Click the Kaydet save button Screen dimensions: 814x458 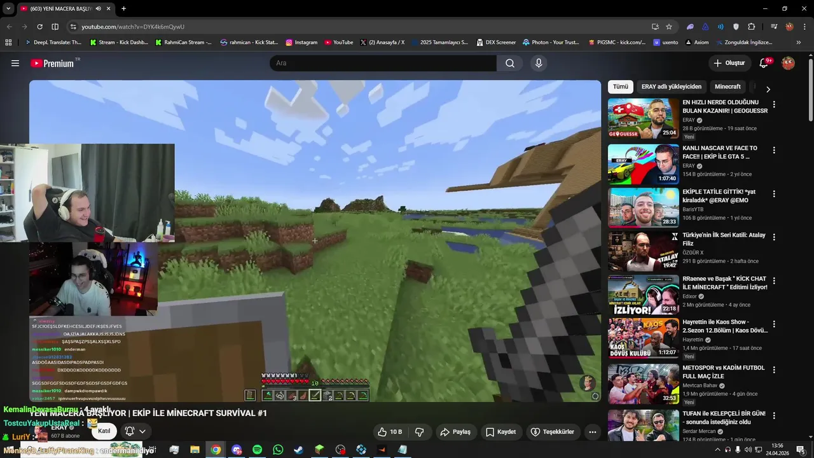pos(500,432)
